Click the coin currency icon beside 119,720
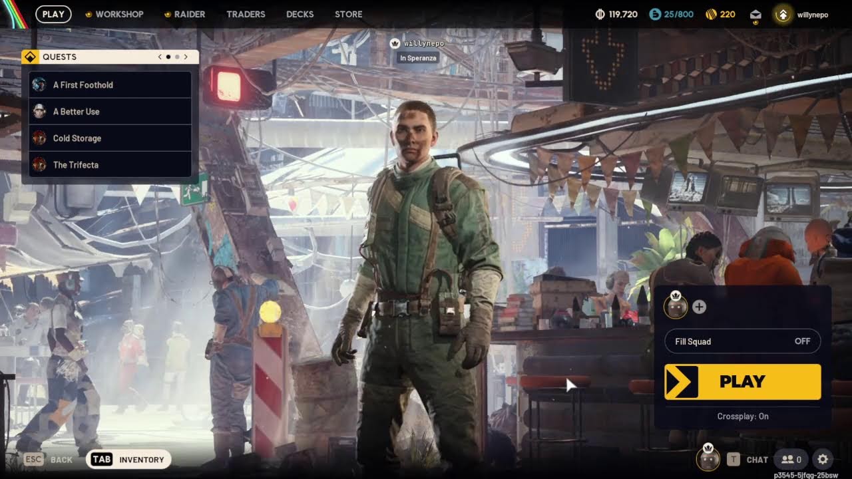Viewport: 852px width, 479px height. tap(600, 14)
